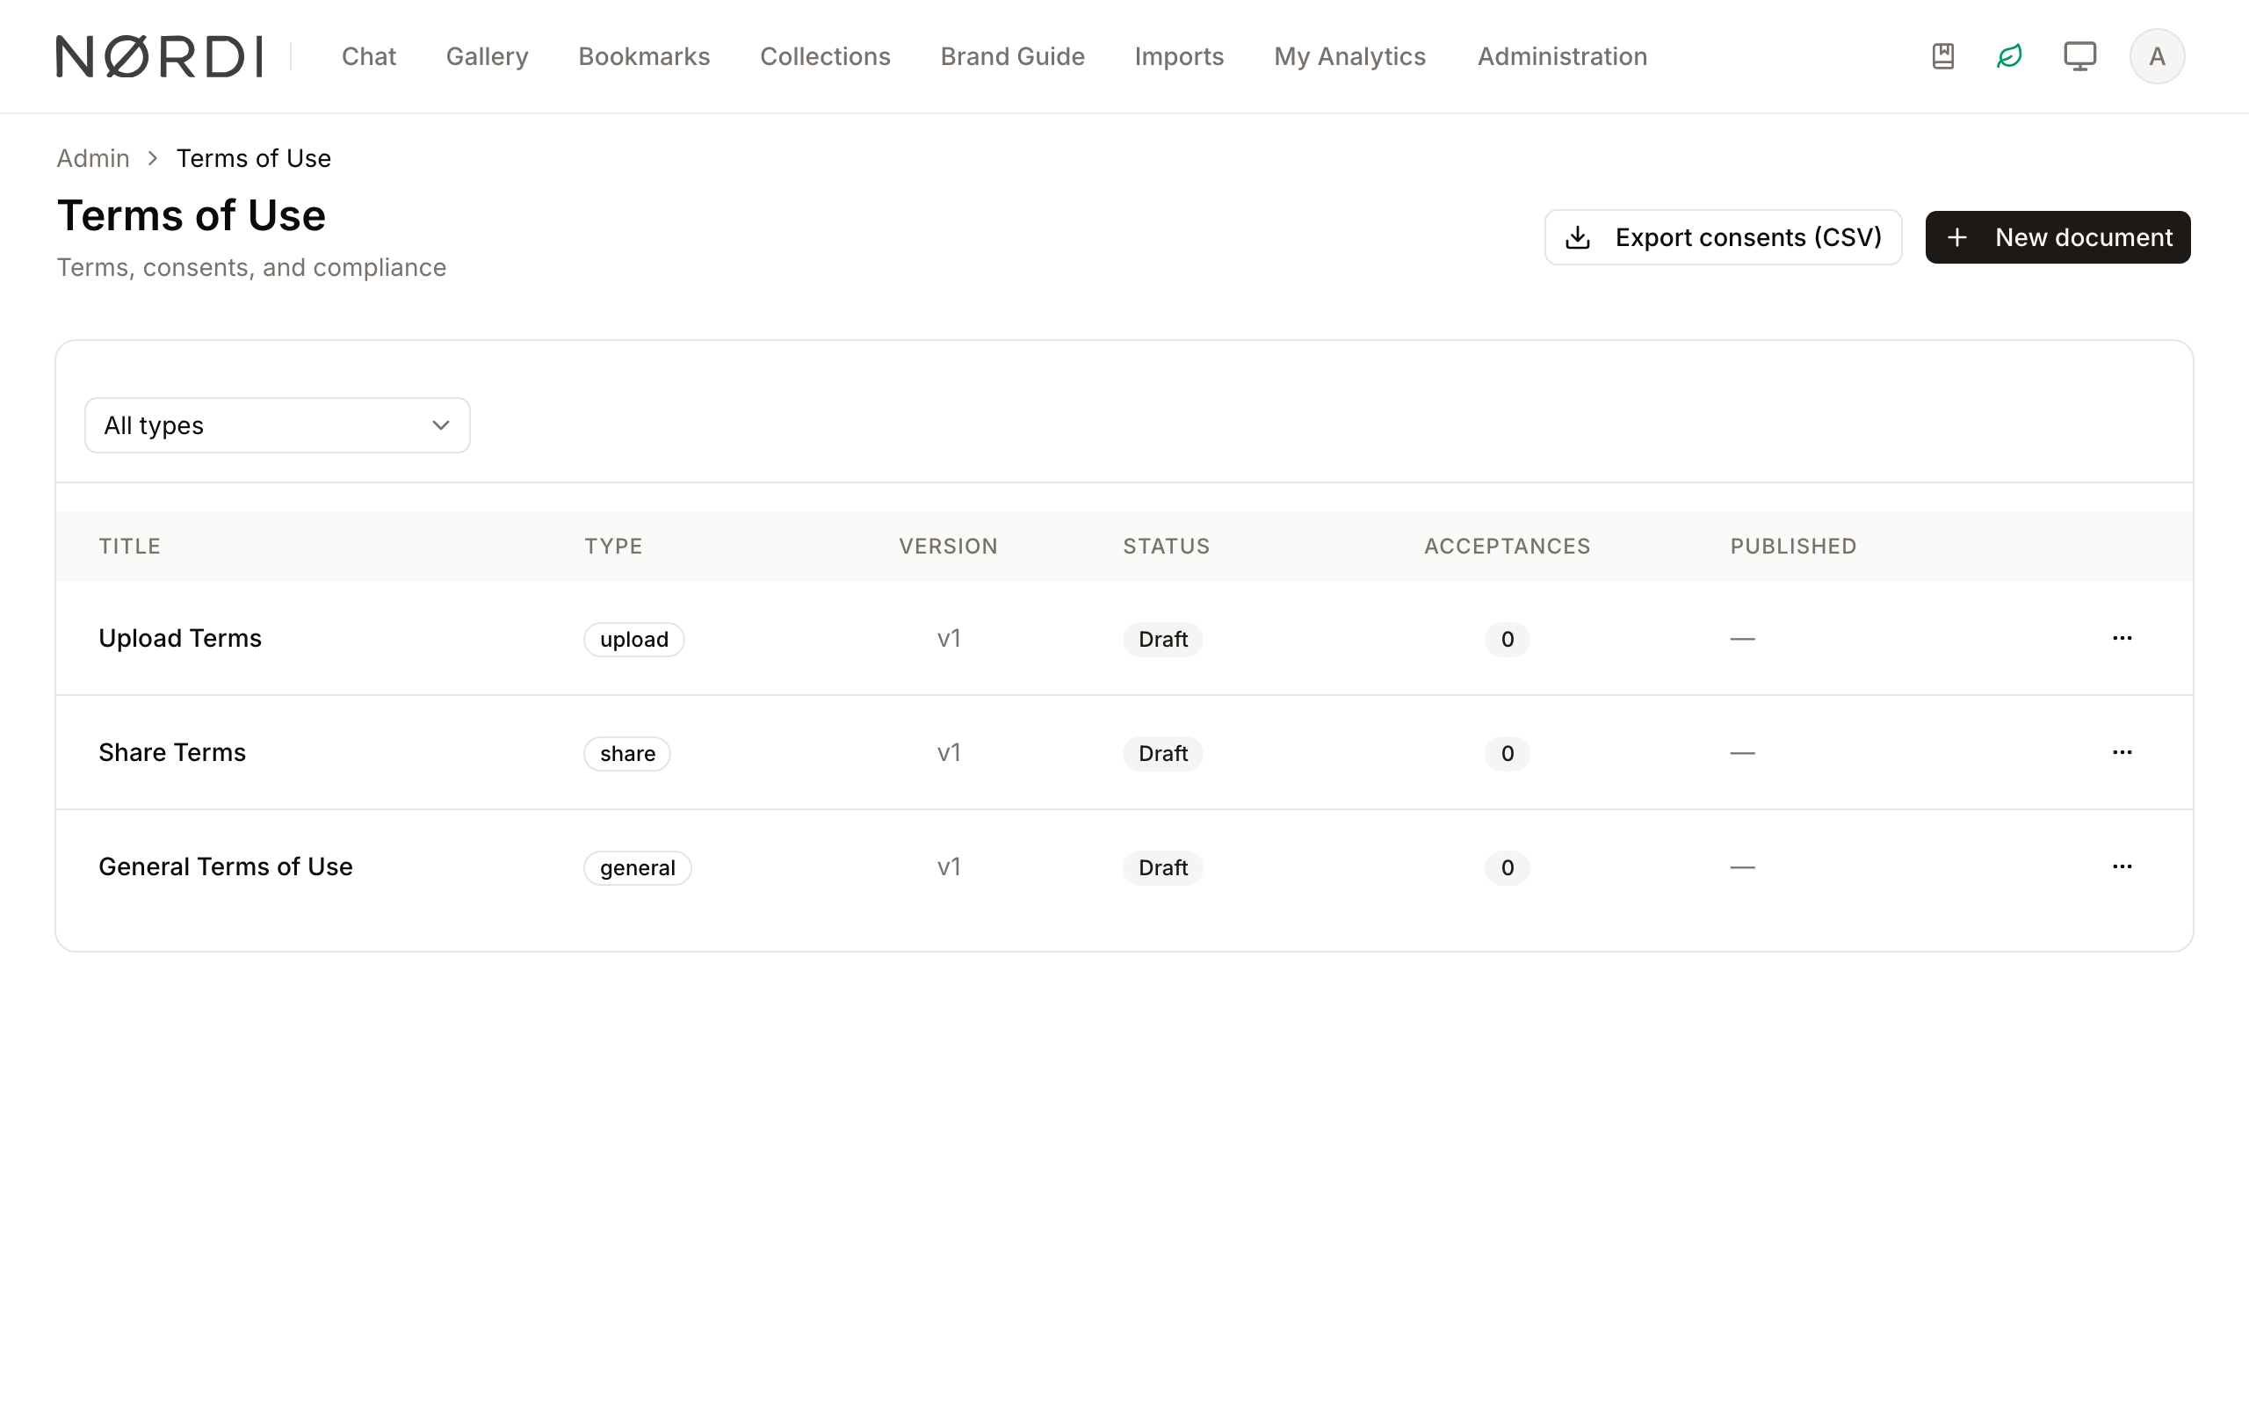Click the ACCEPTANCES column header
This screenshot has width=2249, height=1406.
(x=1508, y=547)
